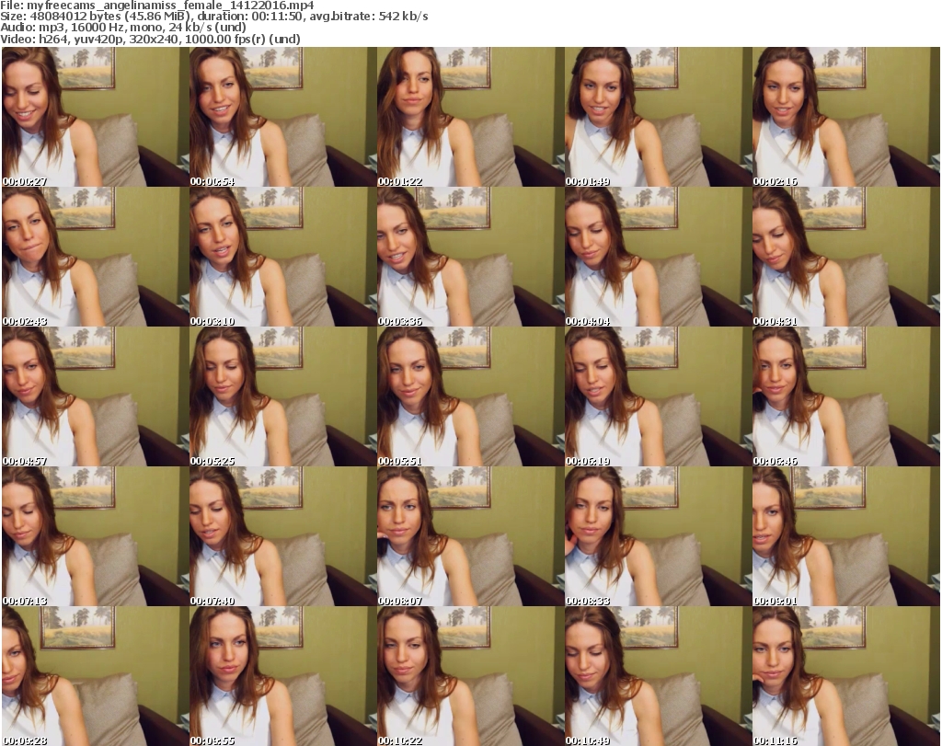Select the thumbnail at 00:04:04
This screenshot has height=746, width=942.
(x=658, y=257)
